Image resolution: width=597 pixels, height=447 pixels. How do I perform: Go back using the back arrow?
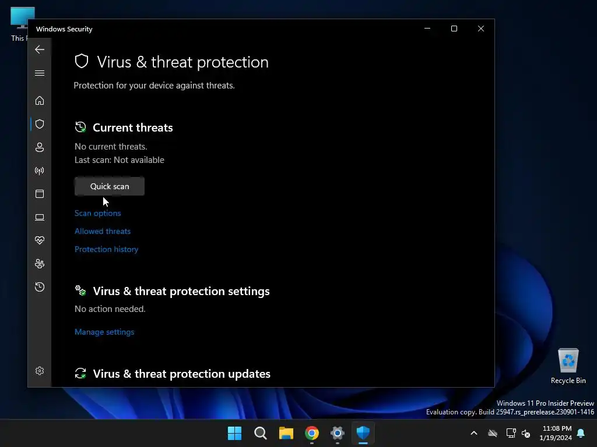click(40, 49)
